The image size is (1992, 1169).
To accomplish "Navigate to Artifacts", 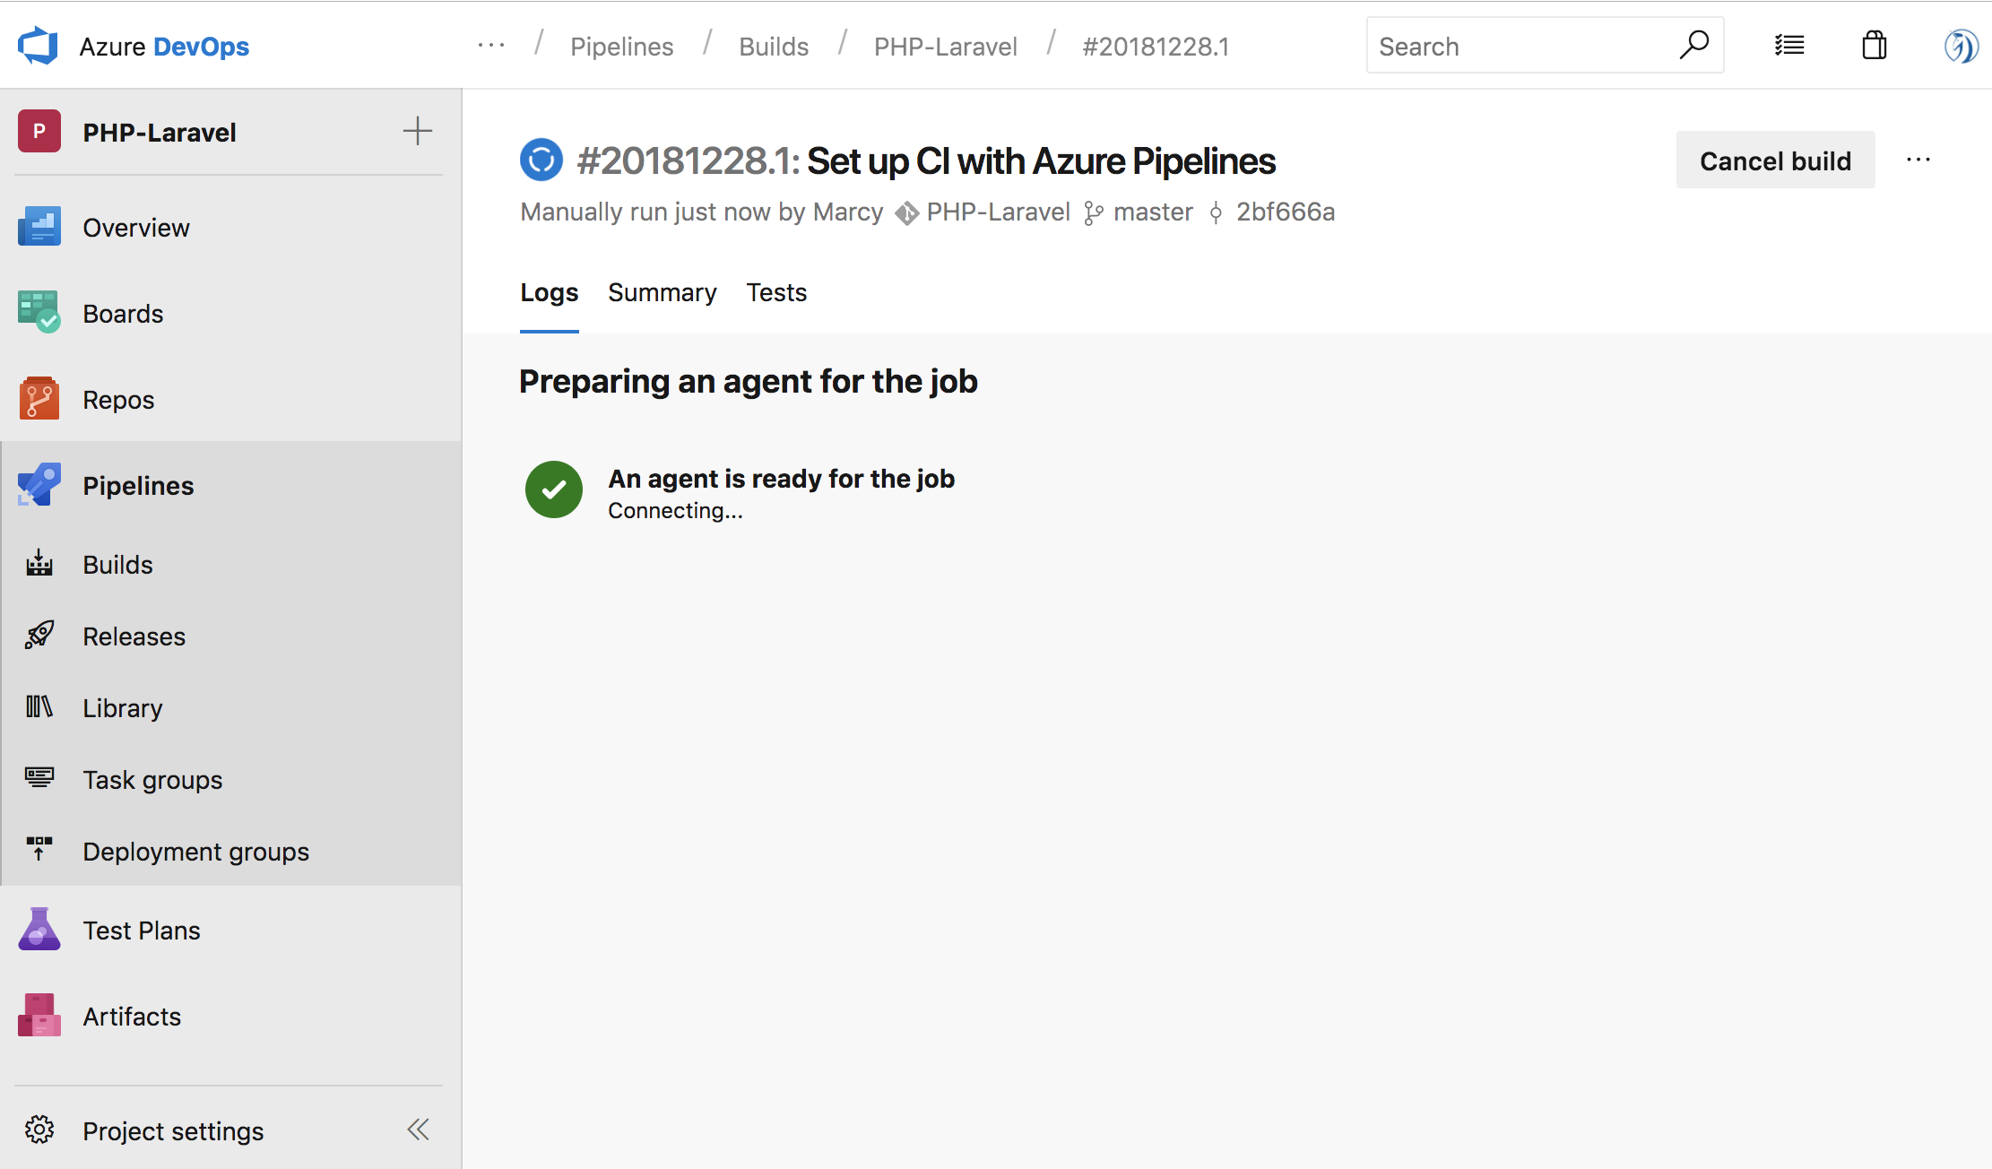I will coord(131,1016).
